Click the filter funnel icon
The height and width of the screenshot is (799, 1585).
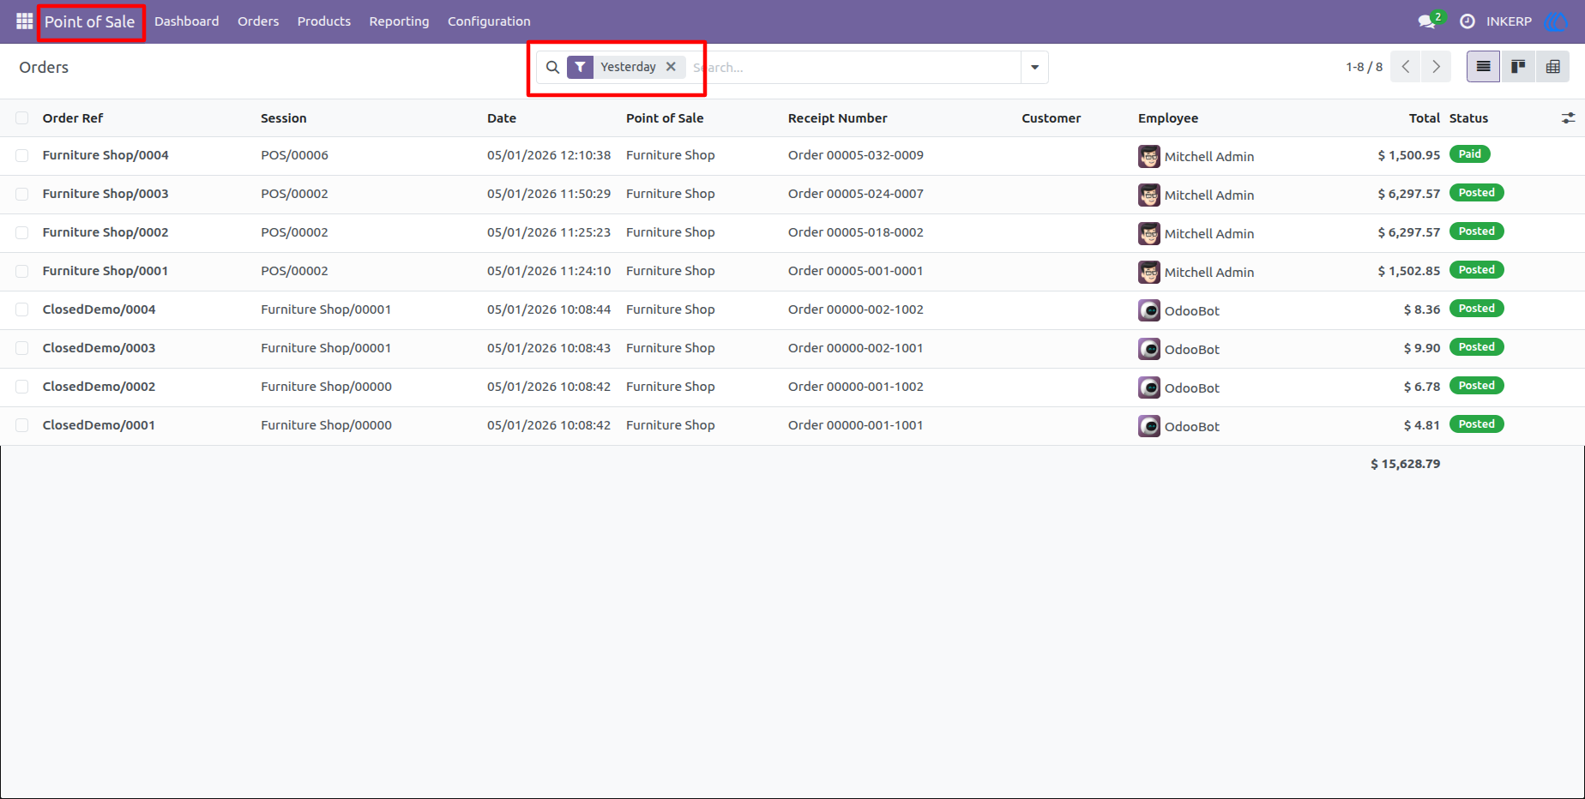[581, 67]
